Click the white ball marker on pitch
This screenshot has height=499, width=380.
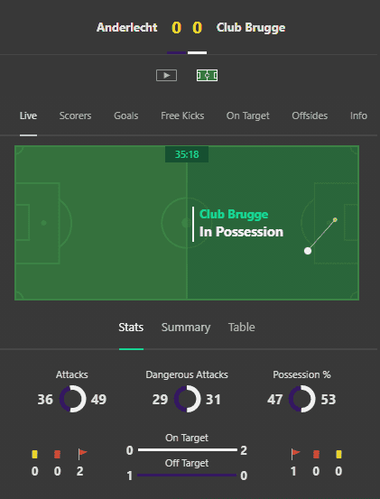point(308,251)
